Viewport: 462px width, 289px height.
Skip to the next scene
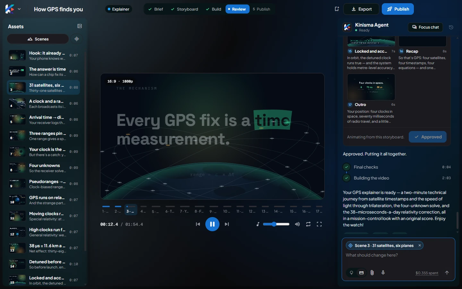click(x=227, y=224)
